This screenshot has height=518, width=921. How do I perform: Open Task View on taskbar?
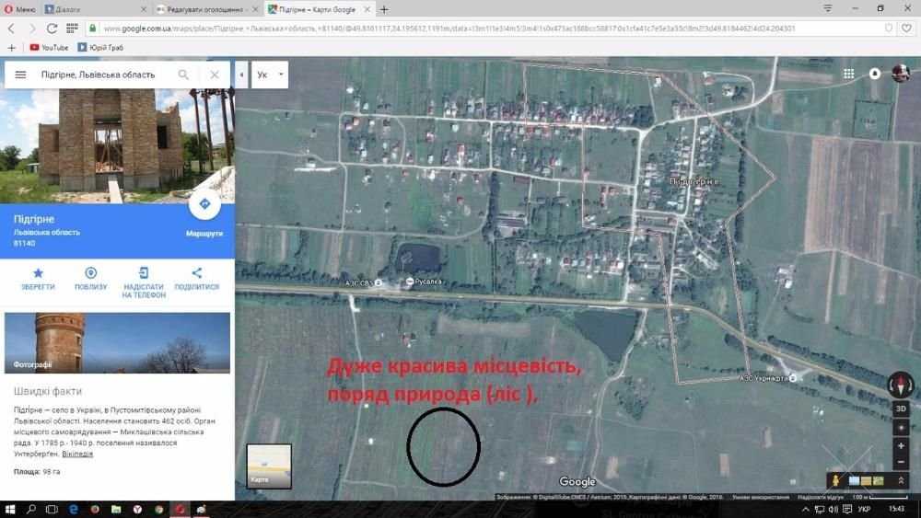[52, 509]
